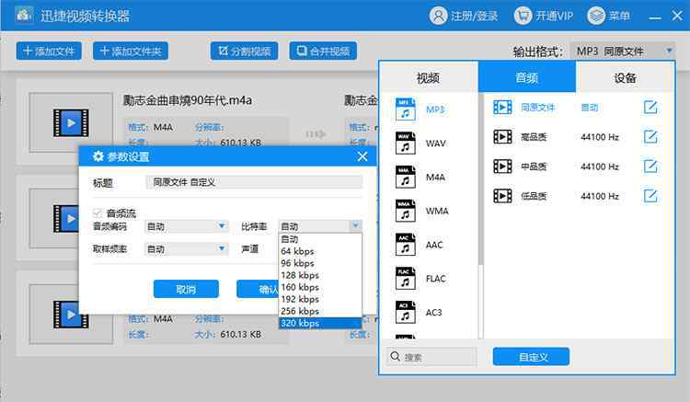Viewport: 690px width, 402px height.
Task: Edit the 高品质 preset parameters
Action: click(x=650, y=137)
